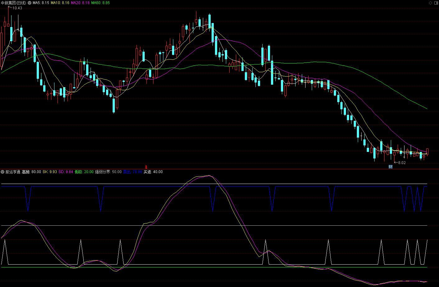Select the 中新集团(日线) title label
This screenshot has width=439, height=287.
click(13, 3)
